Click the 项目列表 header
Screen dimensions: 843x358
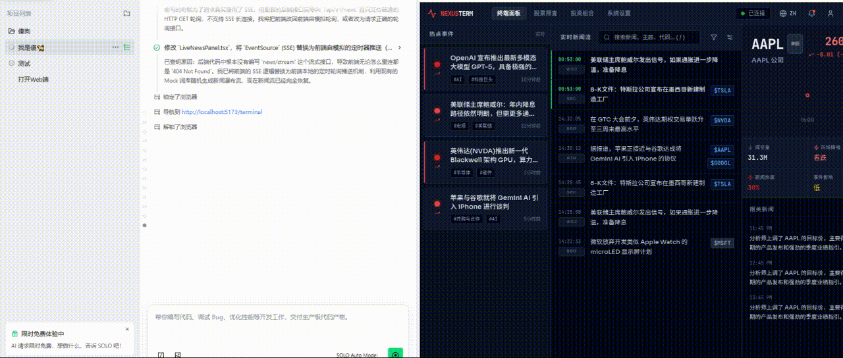click(19, 13)
